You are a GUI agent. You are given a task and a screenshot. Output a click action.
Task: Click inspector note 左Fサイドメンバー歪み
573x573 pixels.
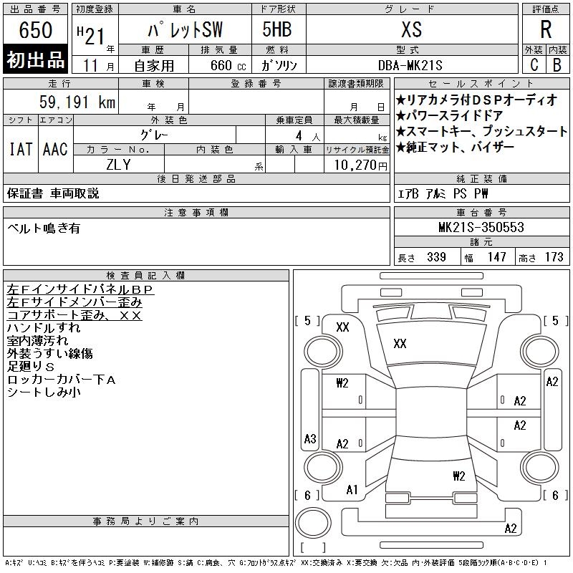pos(74,302)
